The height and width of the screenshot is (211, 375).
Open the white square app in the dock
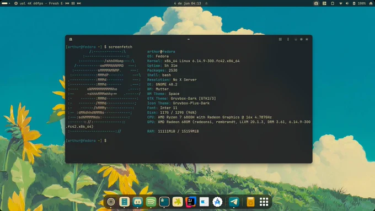[x=204, y=202]
